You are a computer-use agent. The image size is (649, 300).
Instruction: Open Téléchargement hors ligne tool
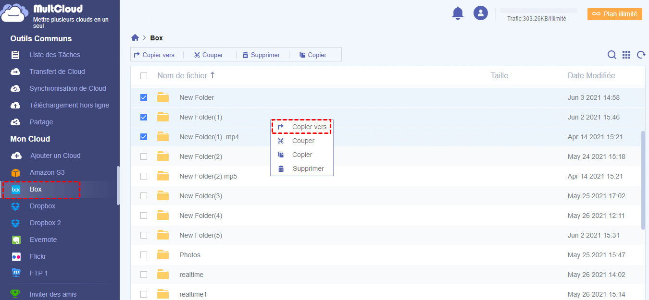point(69,105)
